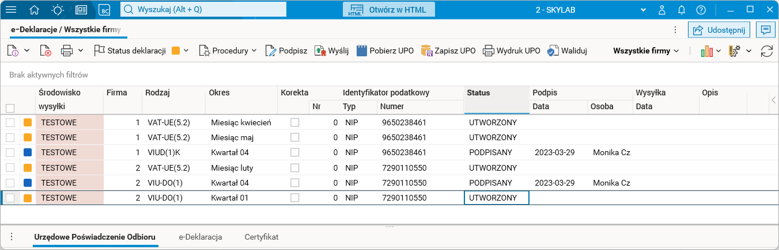Switch to Urzędowe Poświadczenie Odbioru tab
Image resolution: width=779 pixels, height=250 pixels.
pos(95,237)
